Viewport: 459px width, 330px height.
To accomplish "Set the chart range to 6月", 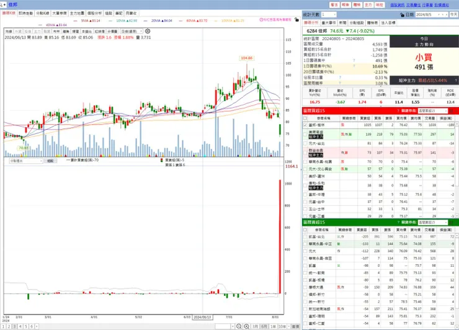I will [x=264, y=326].
